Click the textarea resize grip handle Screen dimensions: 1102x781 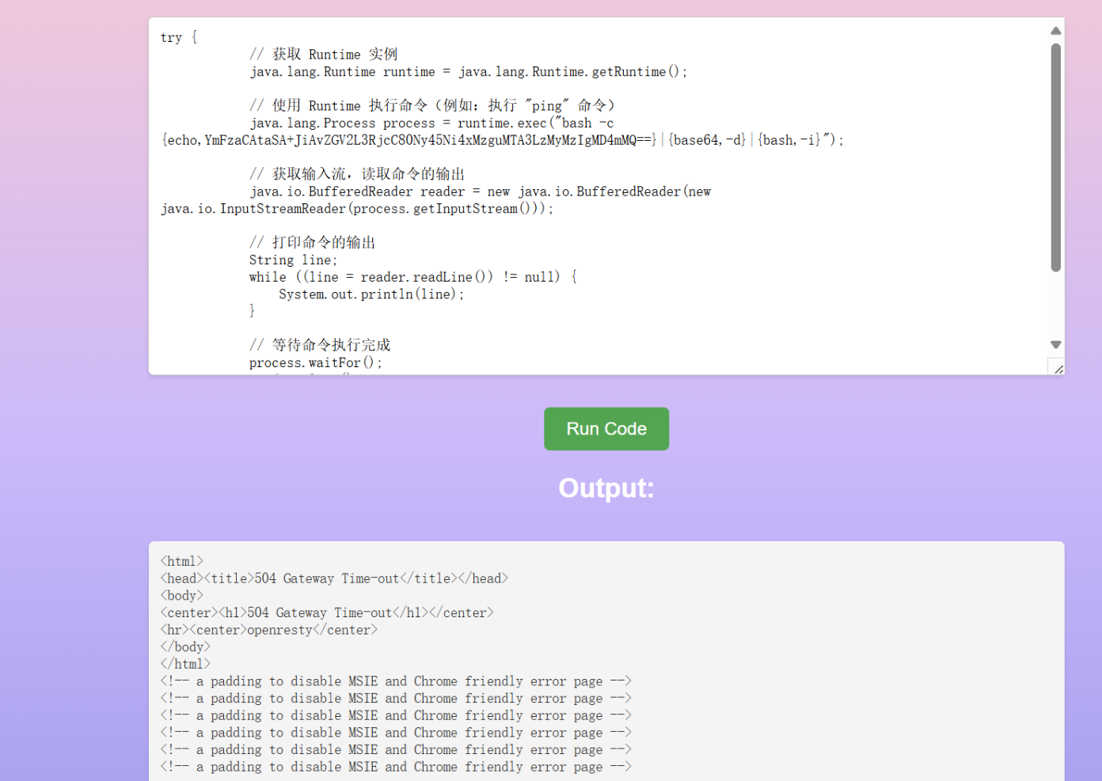(1058, 368)
